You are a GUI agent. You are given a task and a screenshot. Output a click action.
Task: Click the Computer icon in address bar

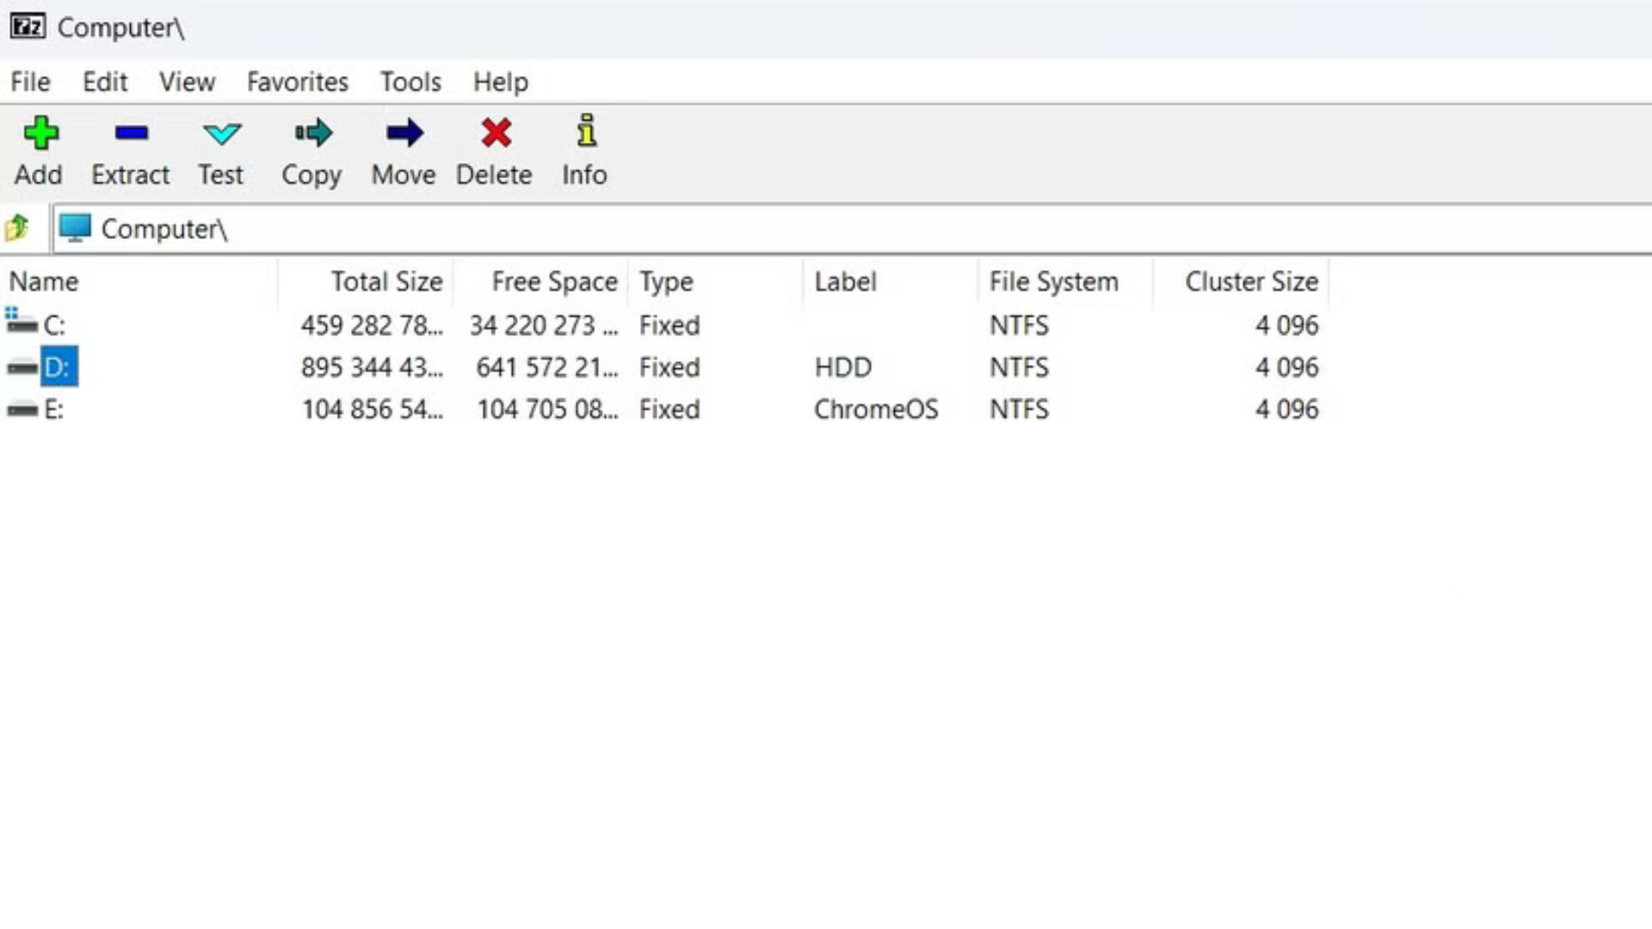coord(76,228)
